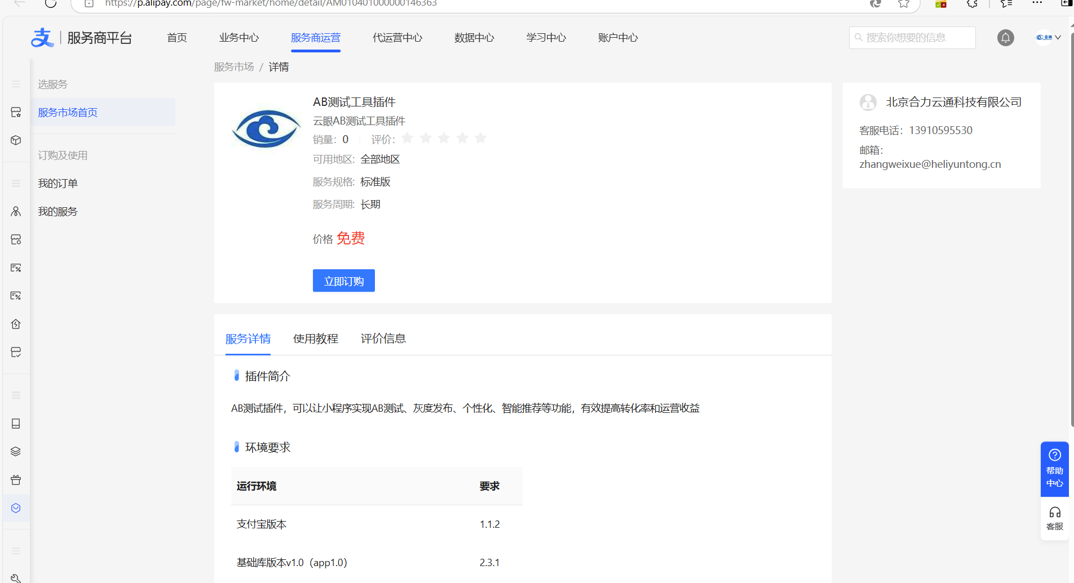Click the browser address bar URL

[271, 3]
